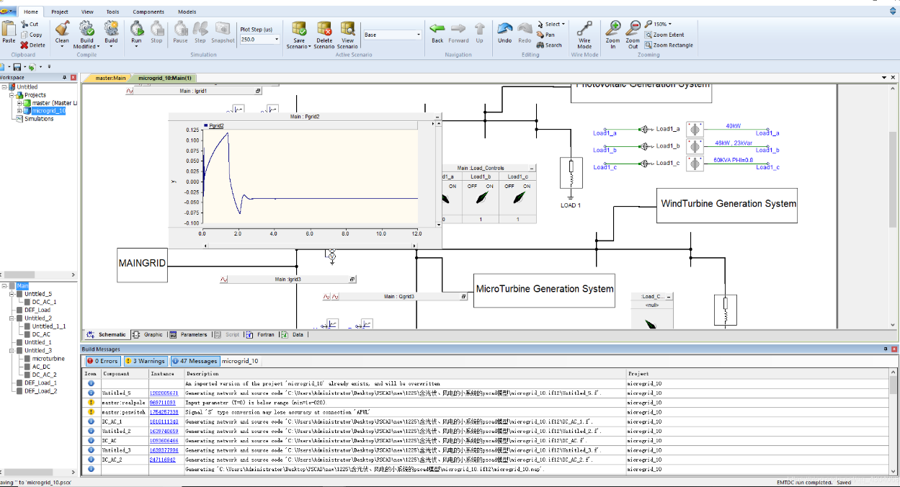Click the Redo arrow icon
900x487 pixels.
click(x=525, y=28)
